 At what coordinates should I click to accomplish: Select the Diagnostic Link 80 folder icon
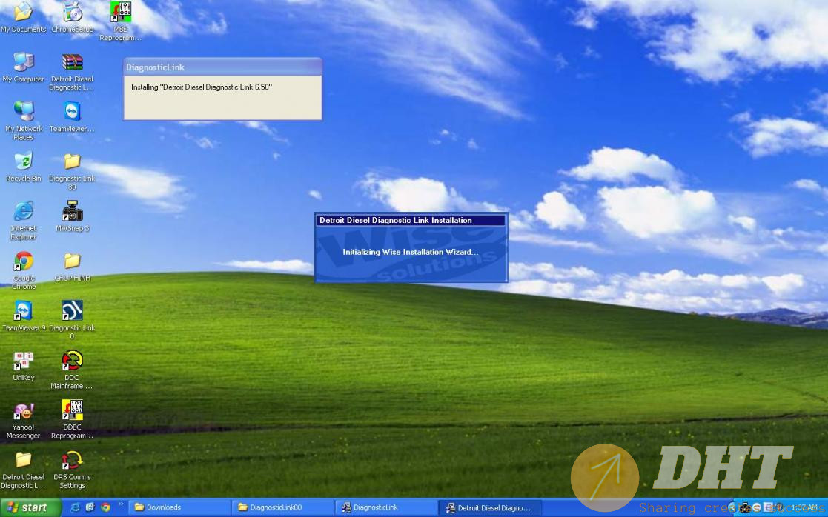(x=72, y=161)
